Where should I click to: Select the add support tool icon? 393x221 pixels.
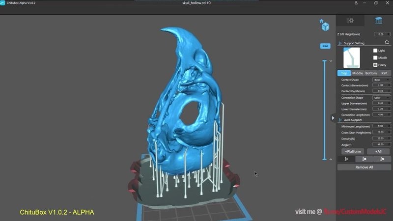(347, 159)
